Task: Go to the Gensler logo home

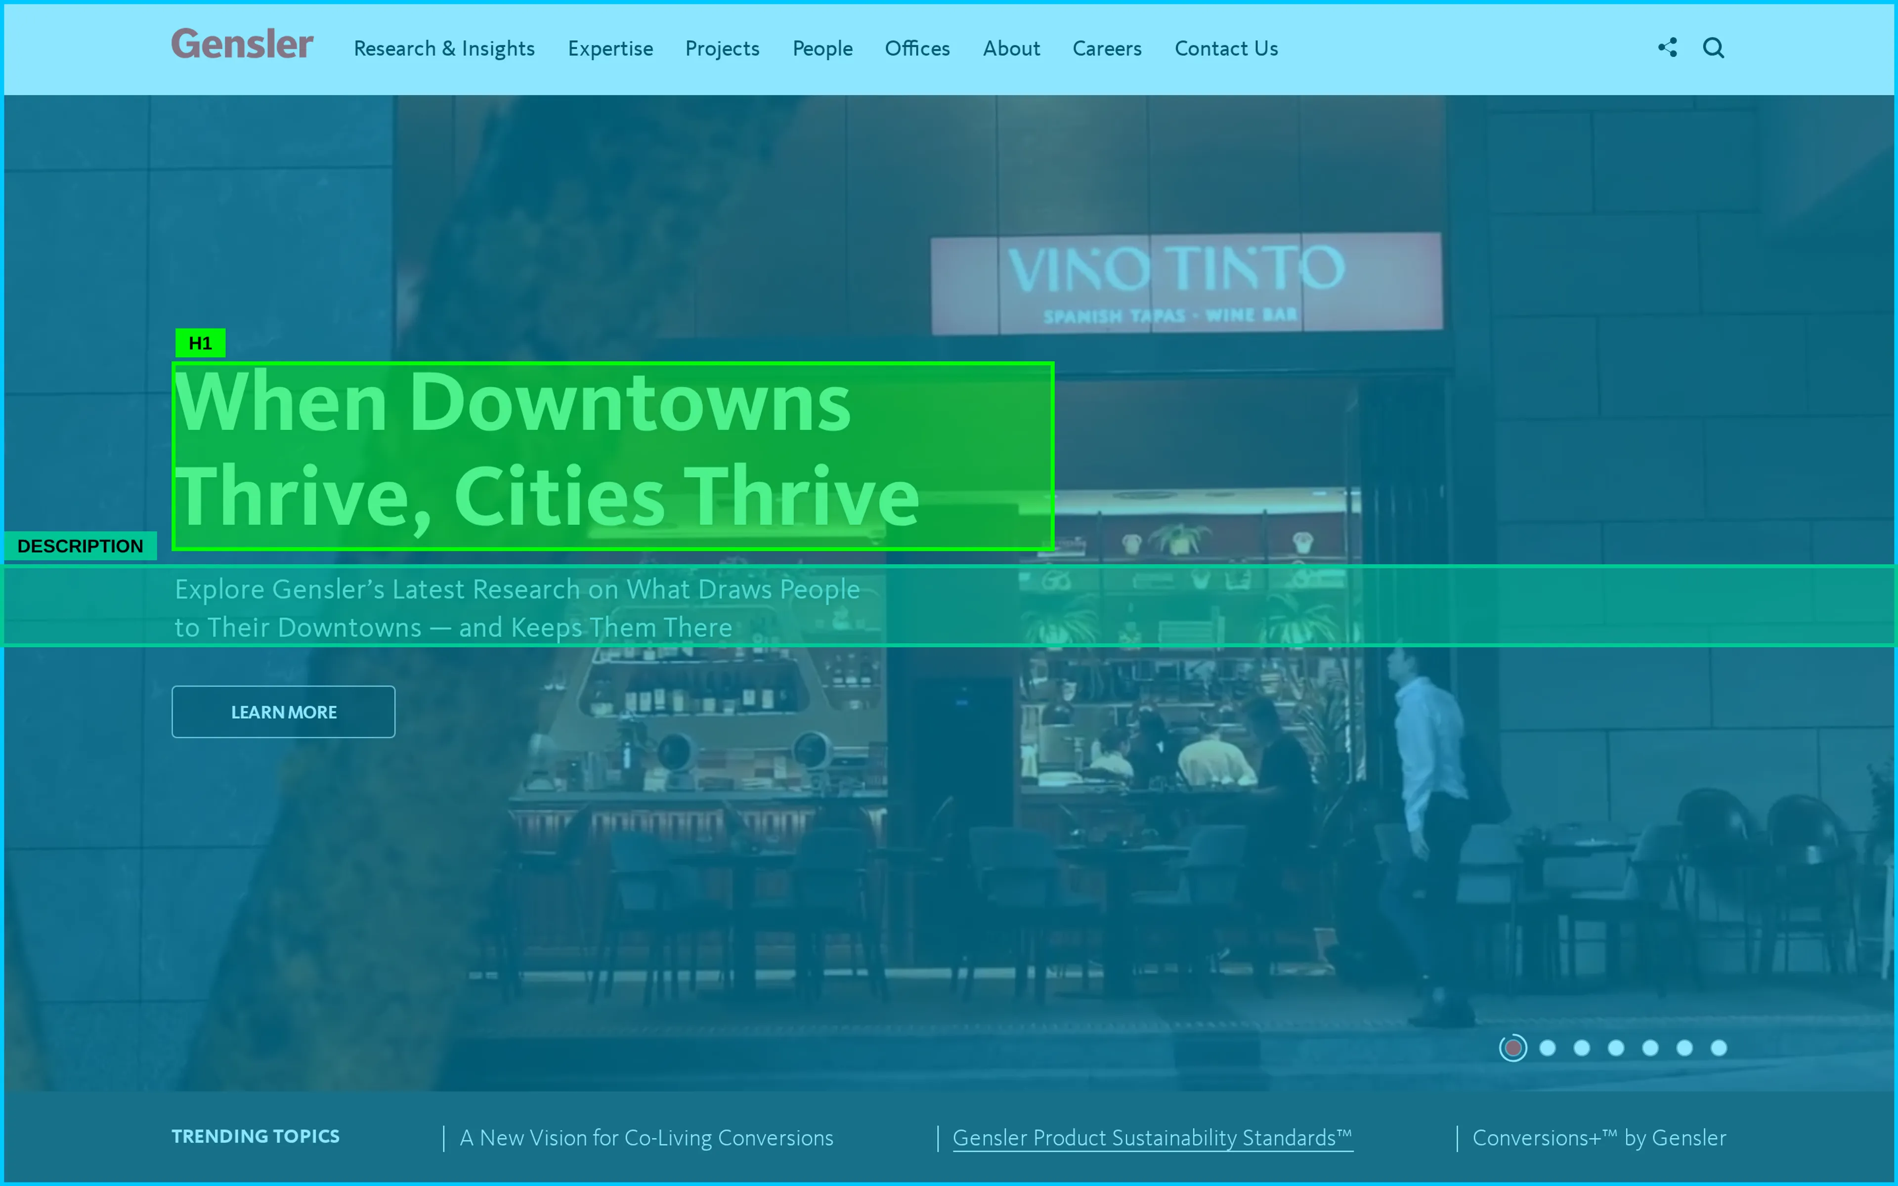Action: pyautogui.click(x=242, y=44)
